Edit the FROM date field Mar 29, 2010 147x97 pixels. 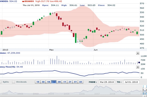click(107, 82)
